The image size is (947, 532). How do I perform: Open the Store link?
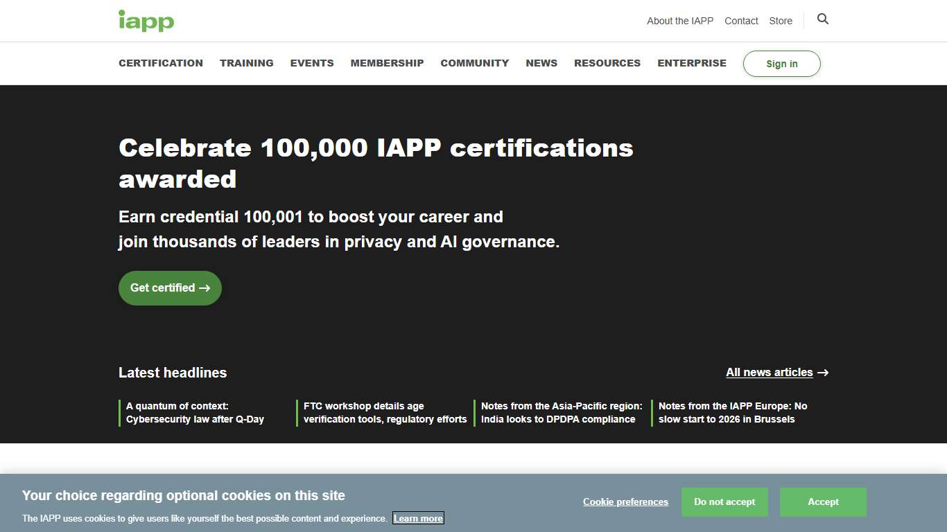coord(780,21)
